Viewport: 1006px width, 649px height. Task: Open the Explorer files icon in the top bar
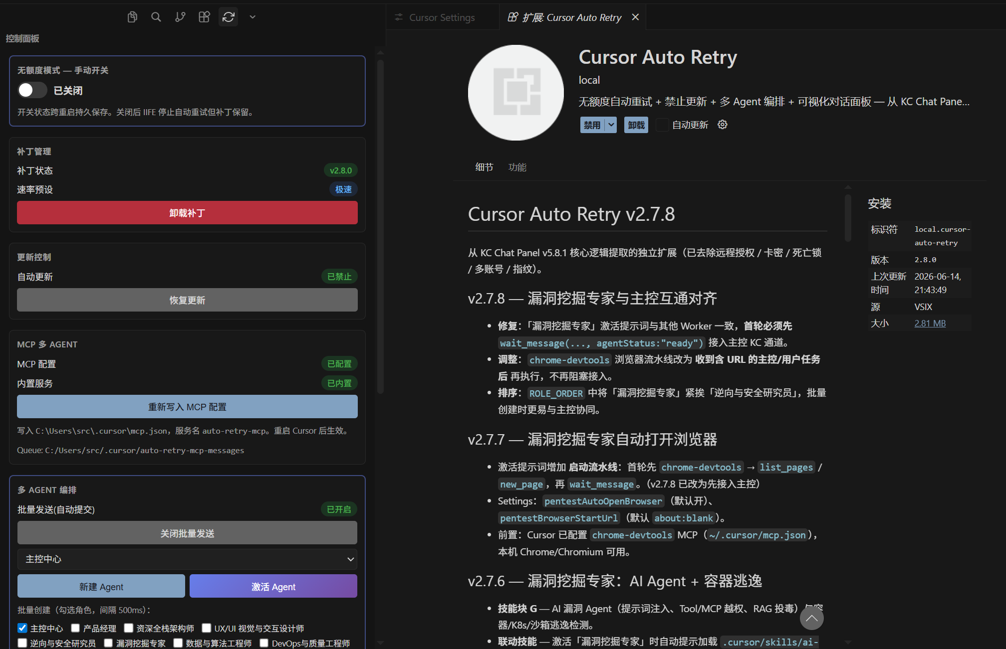(x=132, y=17)
